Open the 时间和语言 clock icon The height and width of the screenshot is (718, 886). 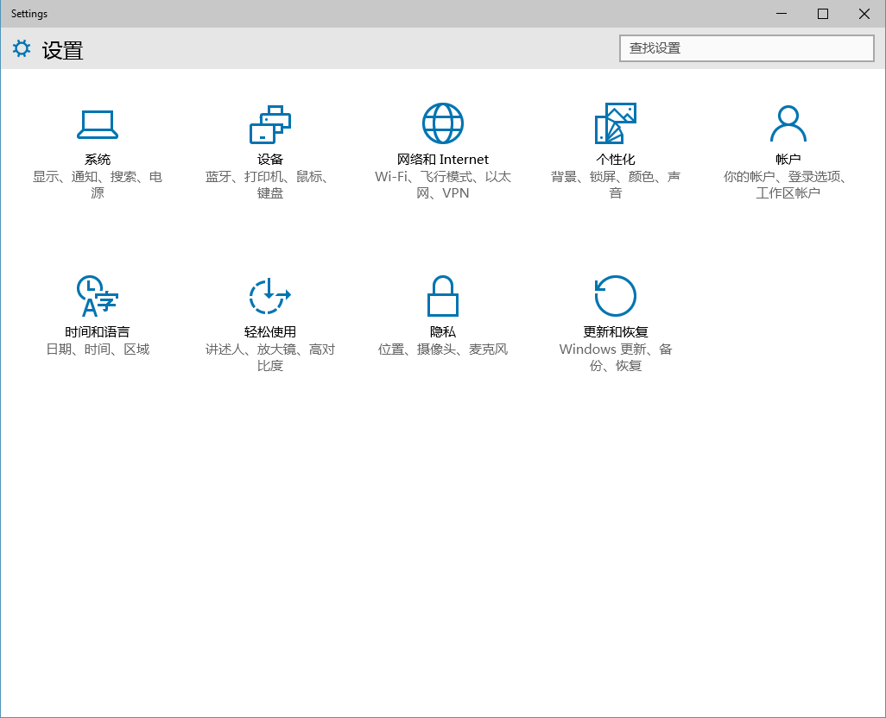click(98, 296)
